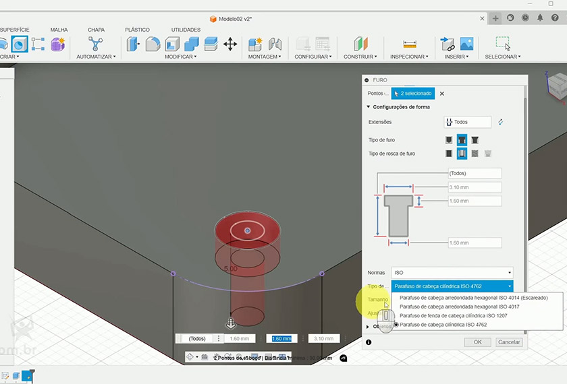The height and width of the screenshot is (384, 567).
Task: Open the Normas ISO dropdown
Action: [452, 273]
